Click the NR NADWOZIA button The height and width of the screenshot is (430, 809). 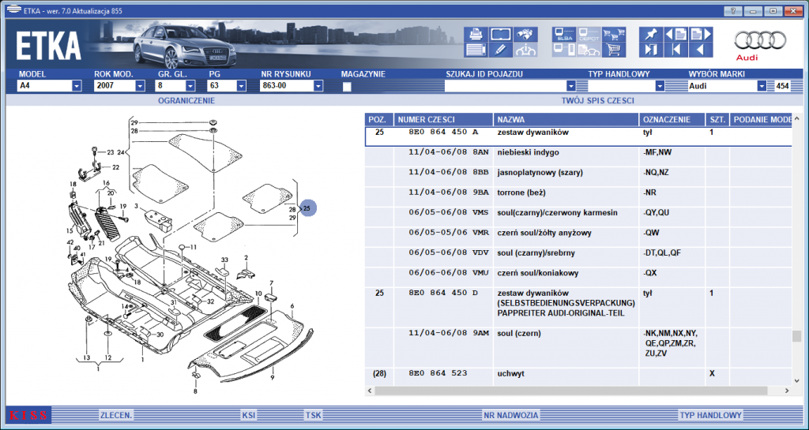[x=511, y=415]
